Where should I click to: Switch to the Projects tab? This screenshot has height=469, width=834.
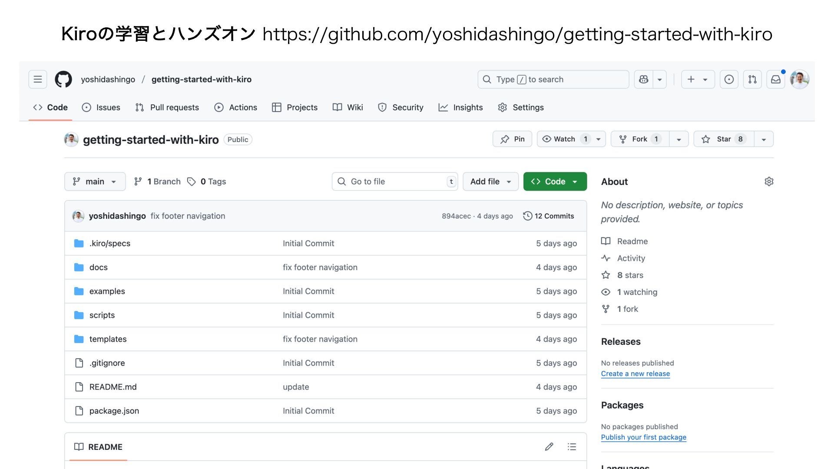(x=295, y=107)
